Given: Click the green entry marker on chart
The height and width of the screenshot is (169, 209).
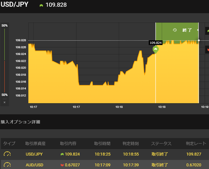Looking at the screenshot, I should [155, 50].
